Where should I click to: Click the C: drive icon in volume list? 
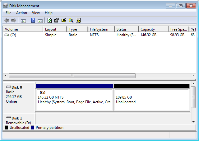[x=6, y=35]
